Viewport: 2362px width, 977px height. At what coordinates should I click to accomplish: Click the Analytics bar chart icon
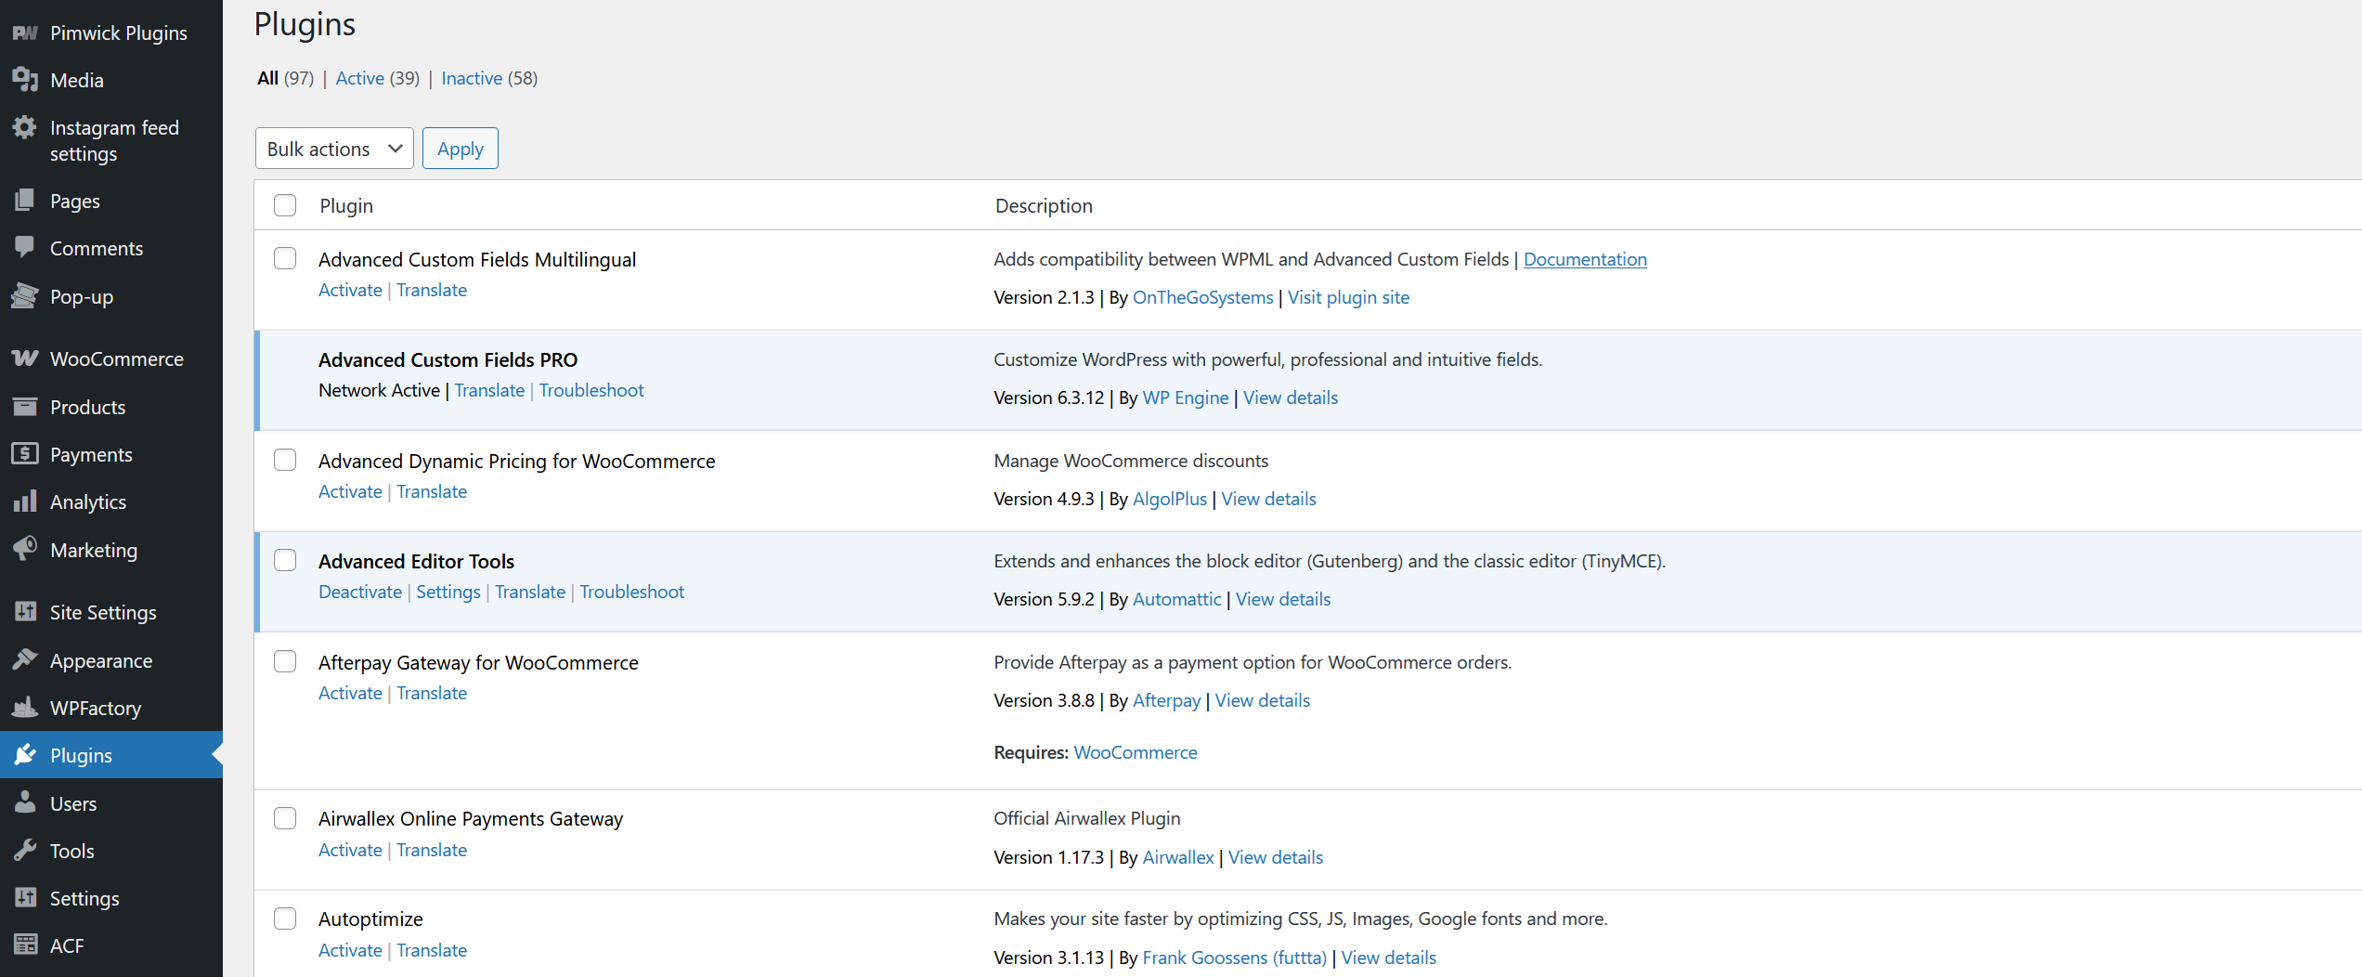pyautogui.click(x=25, y=502)
